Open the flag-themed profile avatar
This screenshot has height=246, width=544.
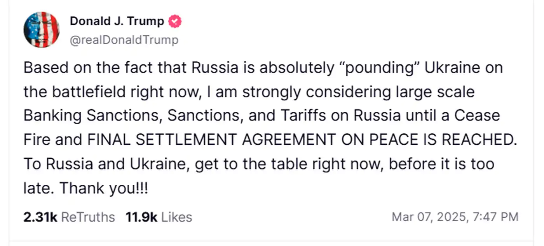(42, 29)
